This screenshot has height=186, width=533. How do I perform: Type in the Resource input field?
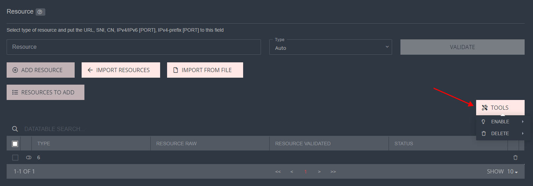click(x=134, y=47)
